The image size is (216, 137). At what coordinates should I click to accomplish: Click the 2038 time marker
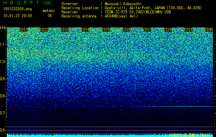pyautogui.click(x=168, y=29)
